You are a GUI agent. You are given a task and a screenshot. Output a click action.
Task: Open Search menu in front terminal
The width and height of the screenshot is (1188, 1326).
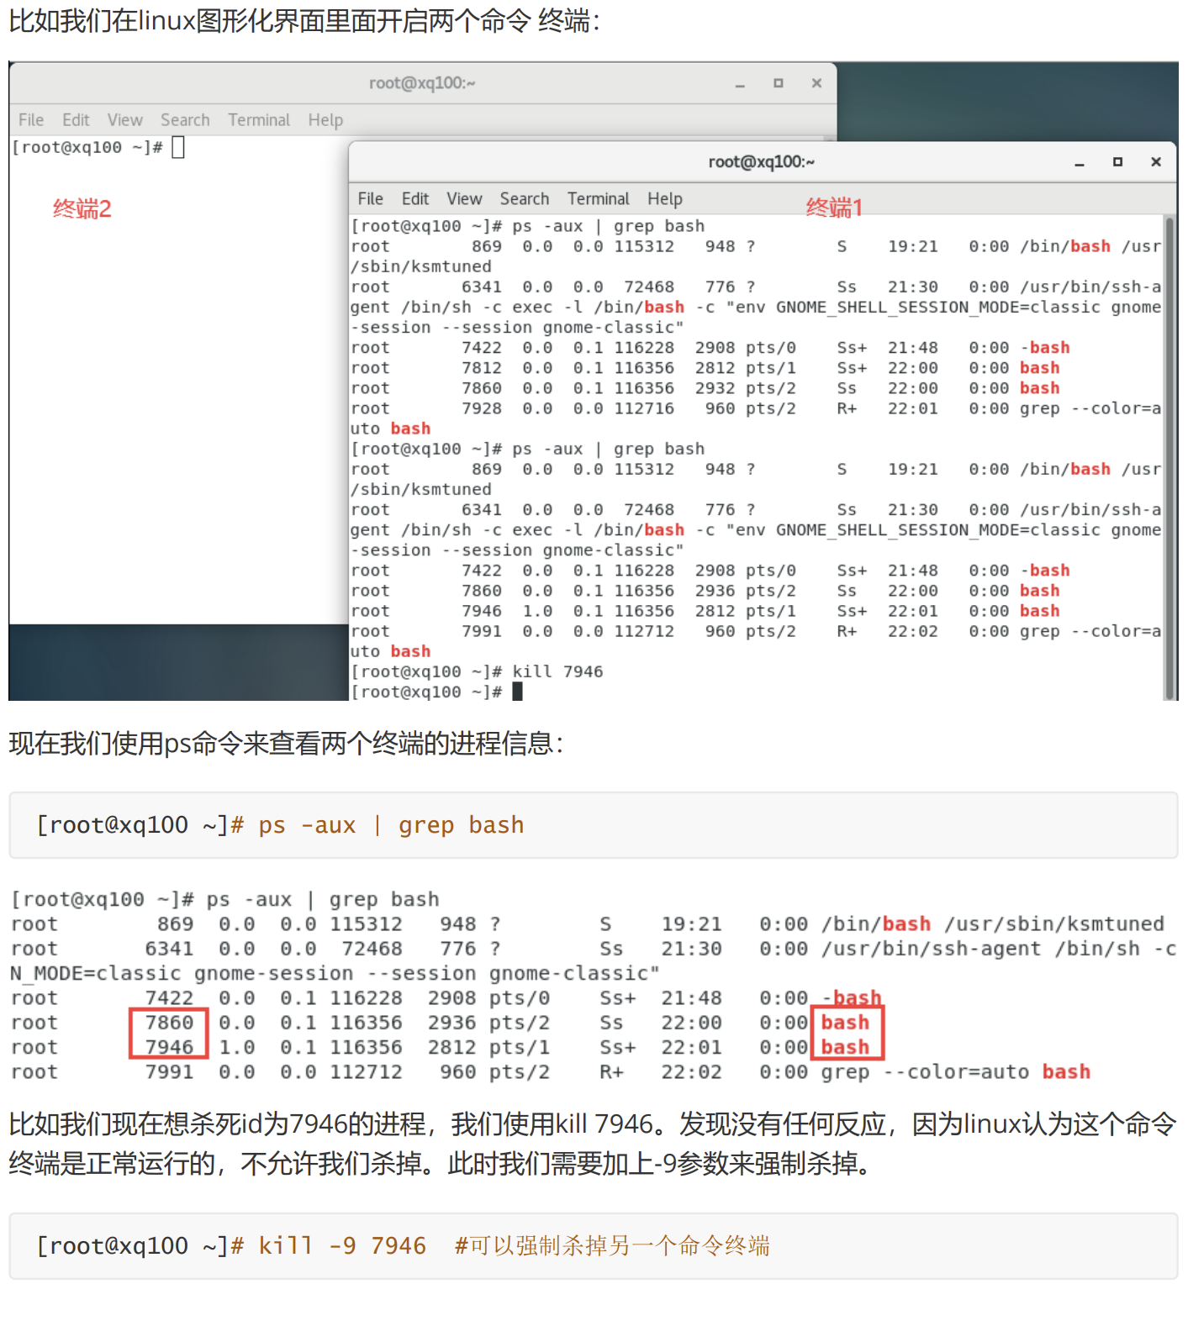pos(524,199)
